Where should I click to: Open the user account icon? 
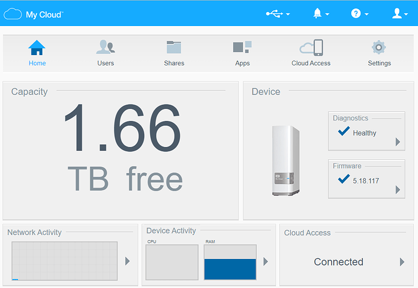click(x=397, y=13)
